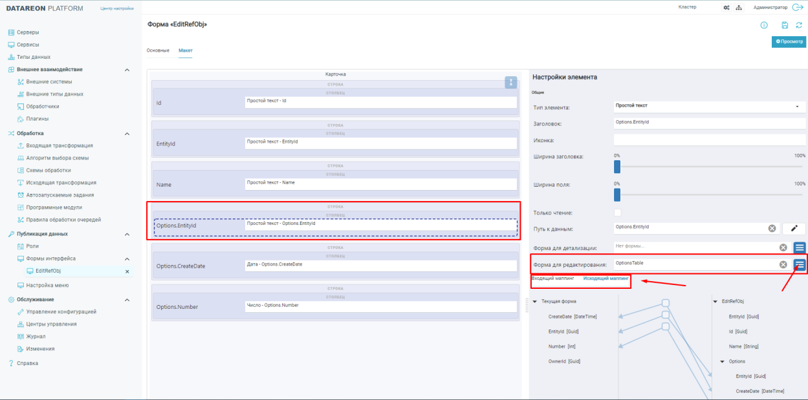808x400 pixels.
Task: Clear the Форма для редактирования field
Action: pos(783,264)
